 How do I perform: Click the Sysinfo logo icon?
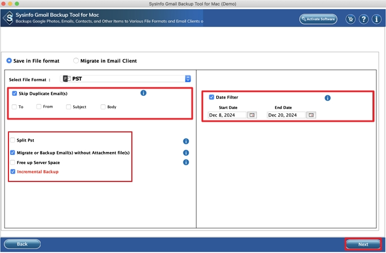(9, 18)
